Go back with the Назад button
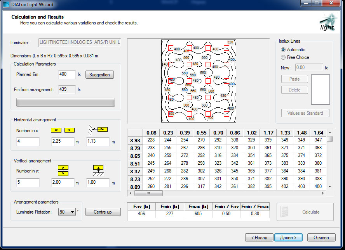The width and height of the screenshot is (345, 250). pyautogui.click(x=259, y=238)
